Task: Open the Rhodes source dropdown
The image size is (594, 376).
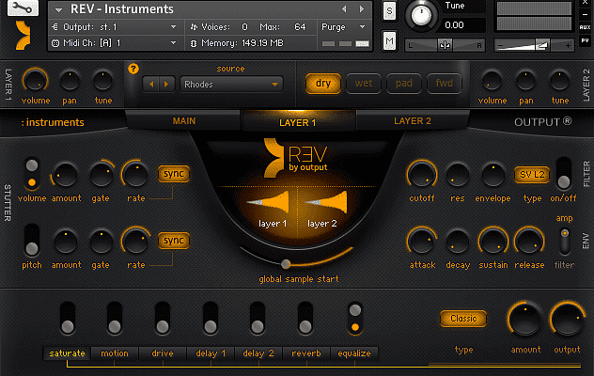Action: pos(231,84)
